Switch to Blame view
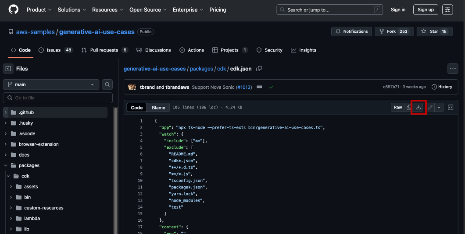The width and height of the screenshot is (465, 234). point(158,108)
